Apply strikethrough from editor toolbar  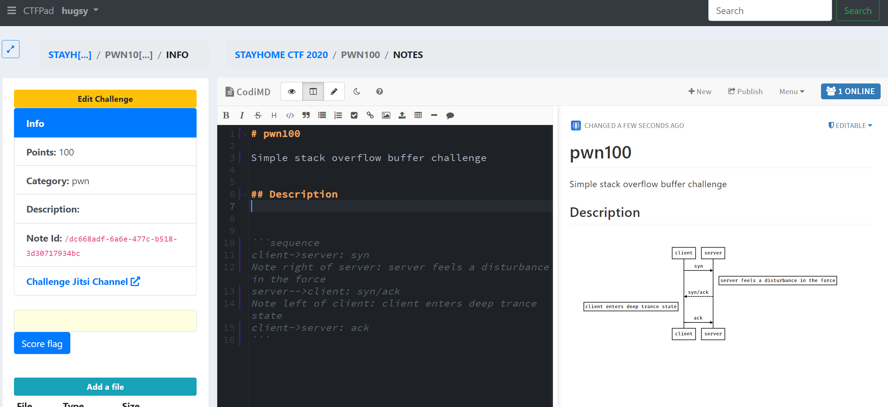[x=258, y=115]
